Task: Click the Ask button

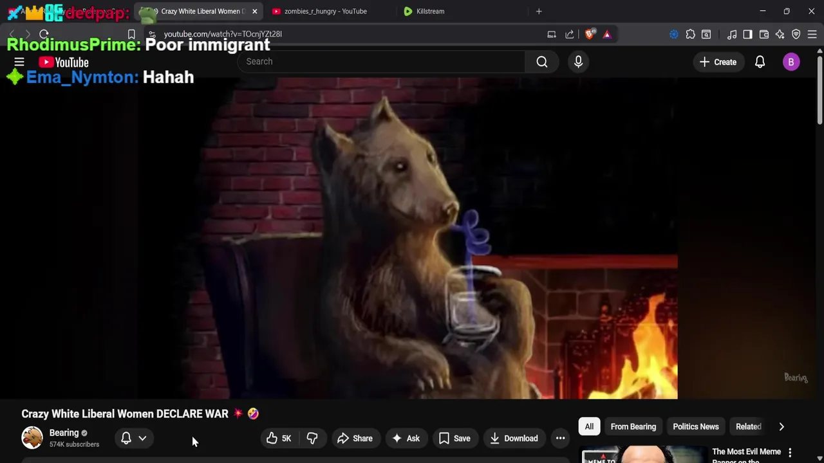Action: point(406,439)
